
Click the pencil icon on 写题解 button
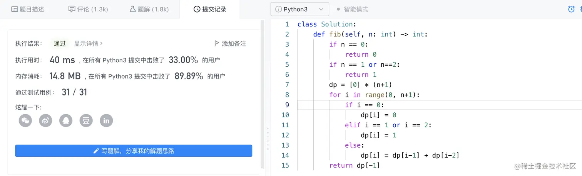96,151
